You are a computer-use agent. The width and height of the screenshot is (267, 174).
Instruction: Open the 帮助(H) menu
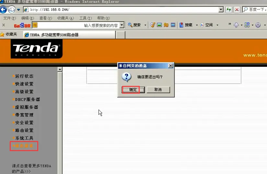click(103, 18)
